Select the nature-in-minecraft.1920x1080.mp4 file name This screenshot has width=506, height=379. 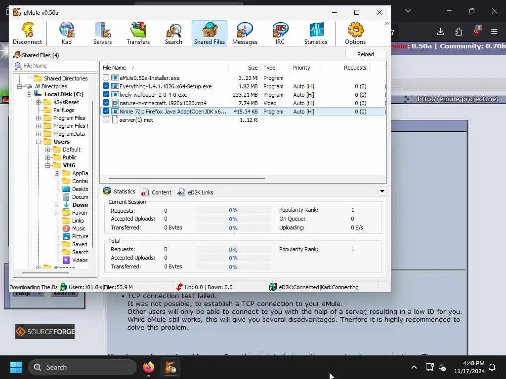163,103
